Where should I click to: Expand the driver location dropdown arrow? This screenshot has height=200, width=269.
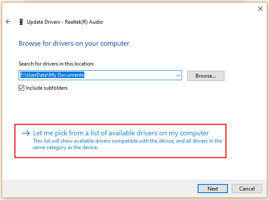tap(178, 75)
